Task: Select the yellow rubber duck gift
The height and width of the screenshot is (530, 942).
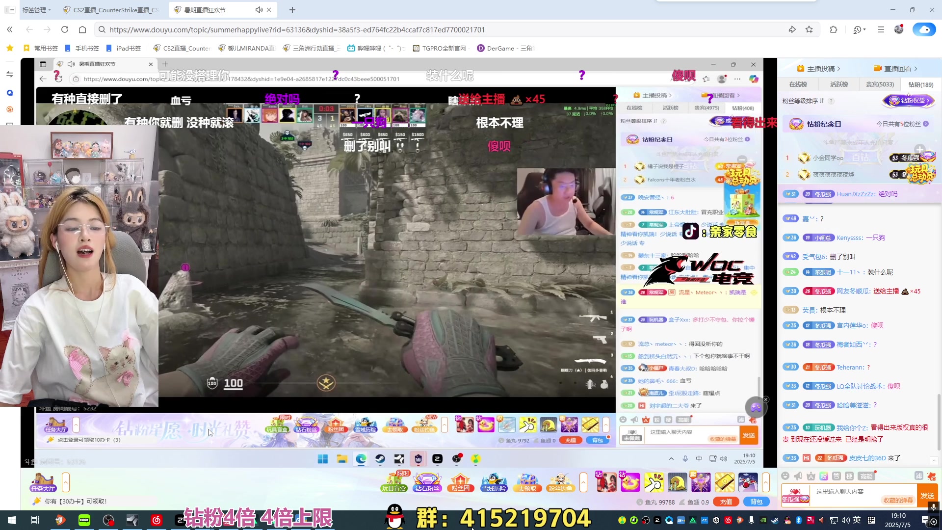Action: click(630, 482)
